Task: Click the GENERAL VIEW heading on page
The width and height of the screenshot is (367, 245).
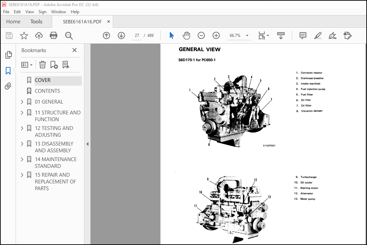Action: [x=200, y=49]
